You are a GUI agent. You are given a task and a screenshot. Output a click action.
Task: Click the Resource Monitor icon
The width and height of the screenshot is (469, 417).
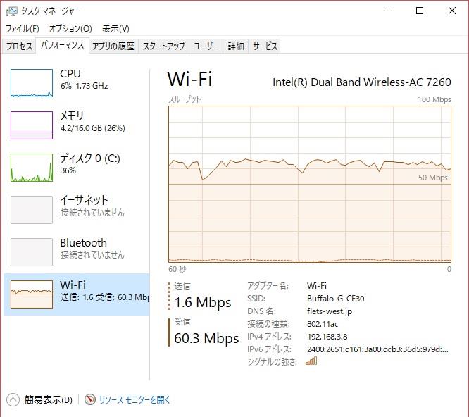89,399
